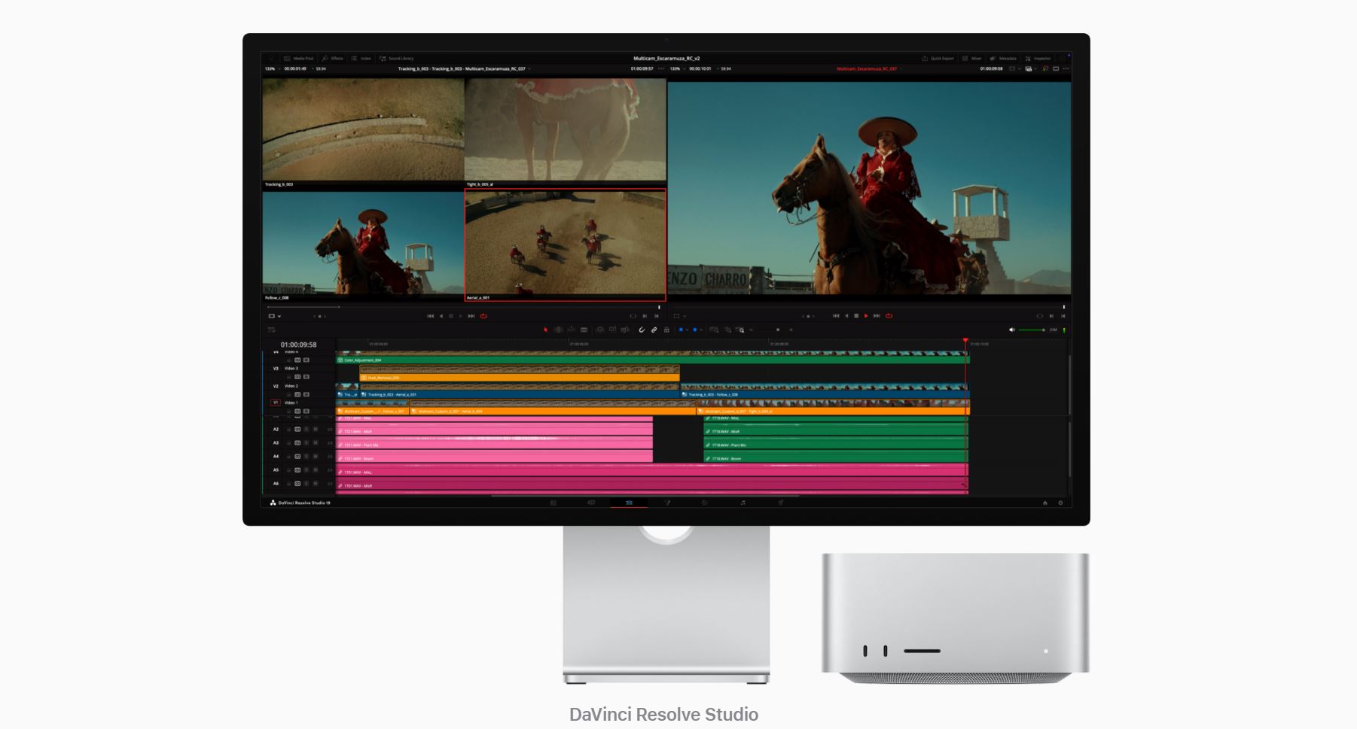Switch to the Fusion page

click(x=667, y=503)
